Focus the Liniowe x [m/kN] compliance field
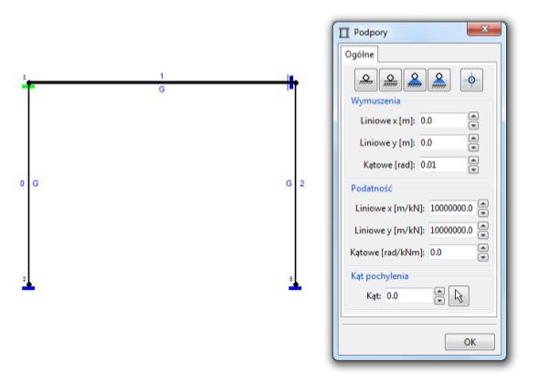The height and width of the screenshot is (383, 538). [452, 208]
